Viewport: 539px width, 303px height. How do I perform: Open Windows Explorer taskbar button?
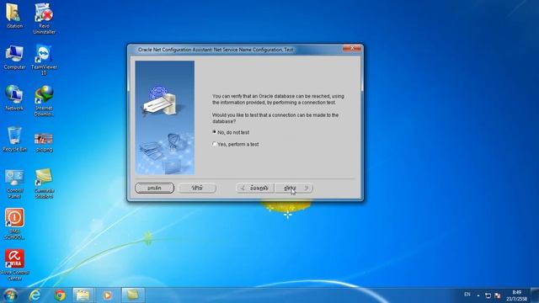coord(83,295)
